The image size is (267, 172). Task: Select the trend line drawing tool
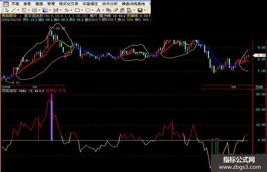click(x=14, y=10)
